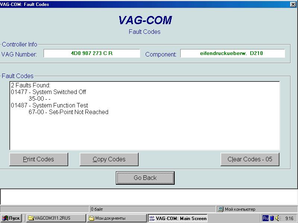This screenshot has height=223, width=298.
Task: Switch to Мои документы taskbar window
Action: pyautogui.click(x=117, y=218)
